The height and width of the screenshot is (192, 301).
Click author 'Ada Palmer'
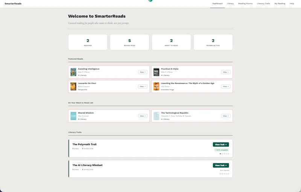tap(165, 86)
